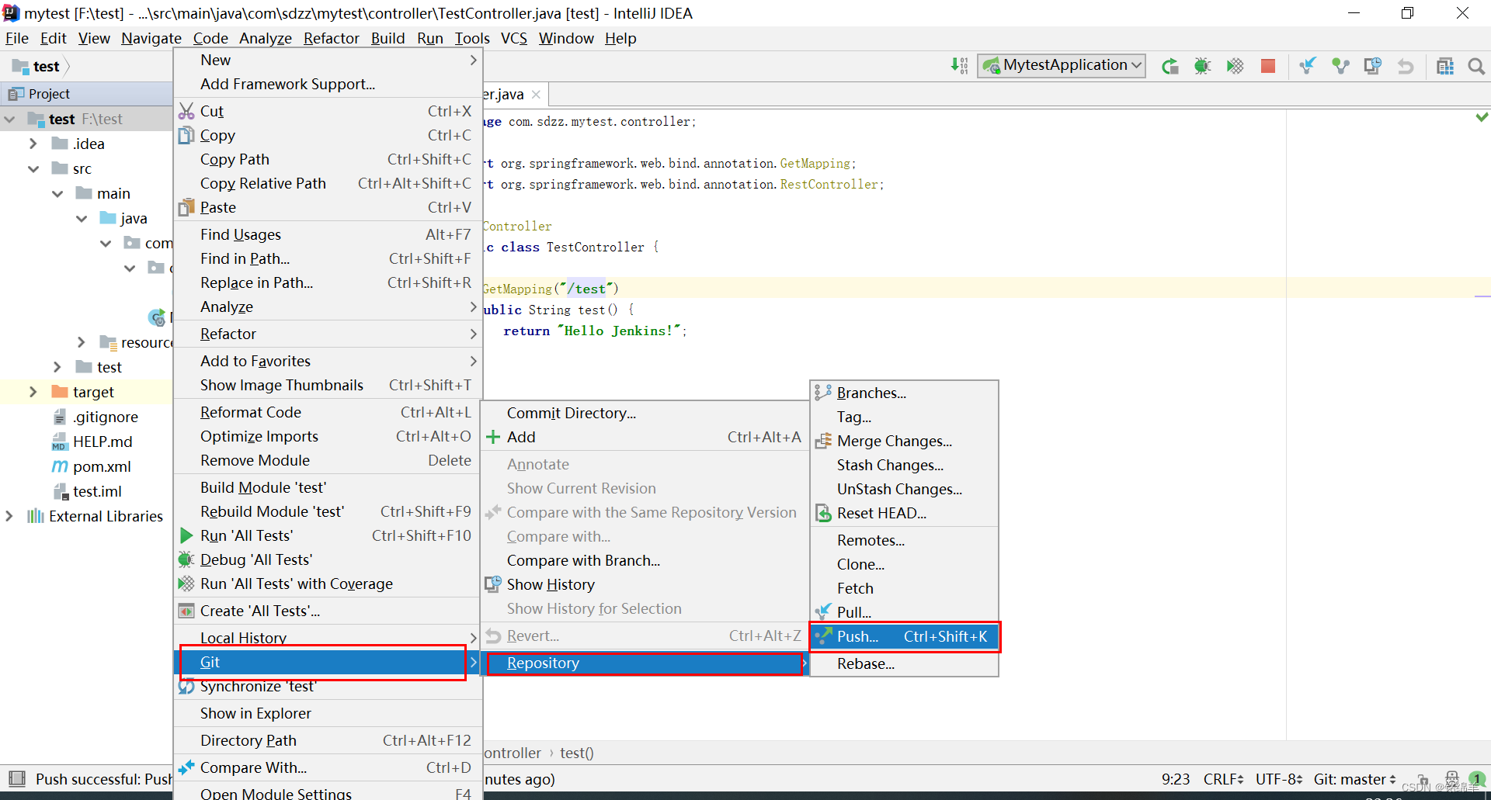Select Pull... in Repository submenu
This screenshot has width=1491, height=800.
[x=904, y=612]
